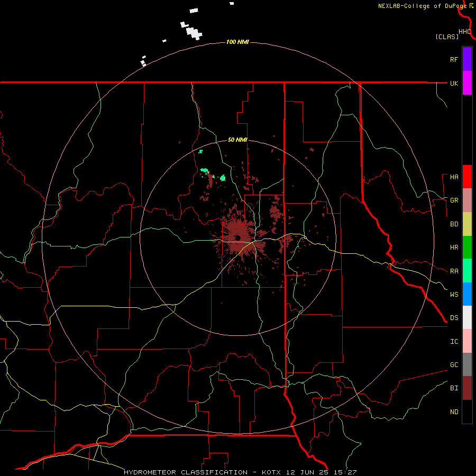Click the RA legend label
Image resolution: width=476 pixels, height=476 pixels.
point(454,271)
